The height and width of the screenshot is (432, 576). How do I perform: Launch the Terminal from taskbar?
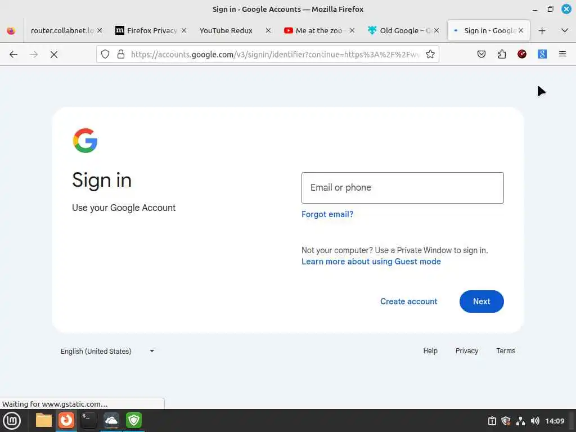point(88,420)
